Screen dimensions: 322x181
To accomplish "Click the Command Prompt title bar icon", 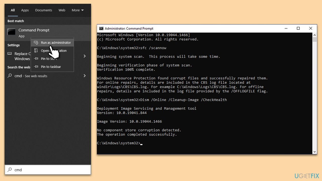I will (x=101, y=28).
